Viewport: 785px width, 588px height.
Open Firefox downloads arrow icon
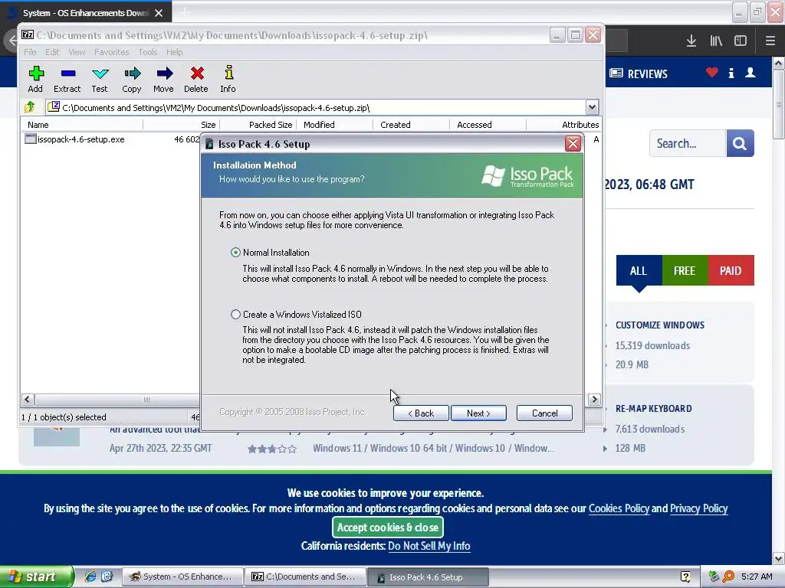(x=691, y=41)
